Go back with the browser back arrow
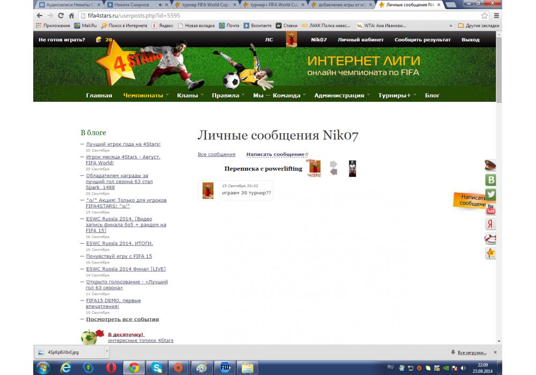Image resolution: width=536 pixels, height=375 pixels. point(40,16)
